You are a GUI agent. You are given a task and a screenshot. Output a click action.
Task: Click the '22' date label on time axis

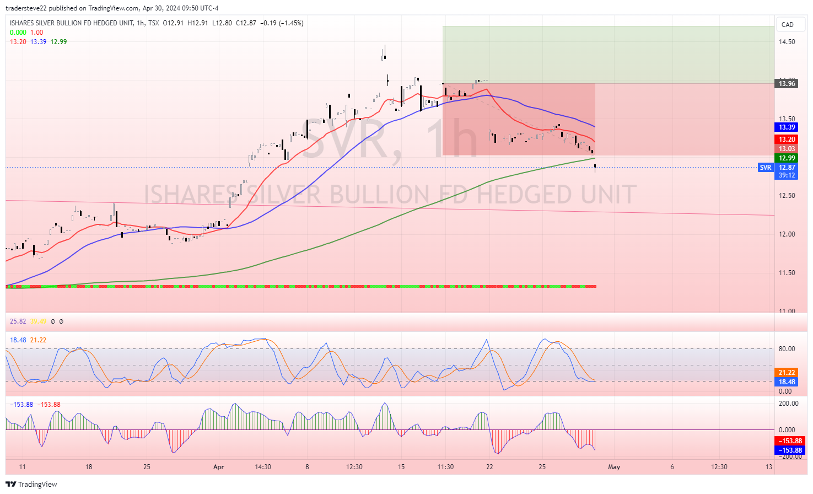tap(489, 467)
